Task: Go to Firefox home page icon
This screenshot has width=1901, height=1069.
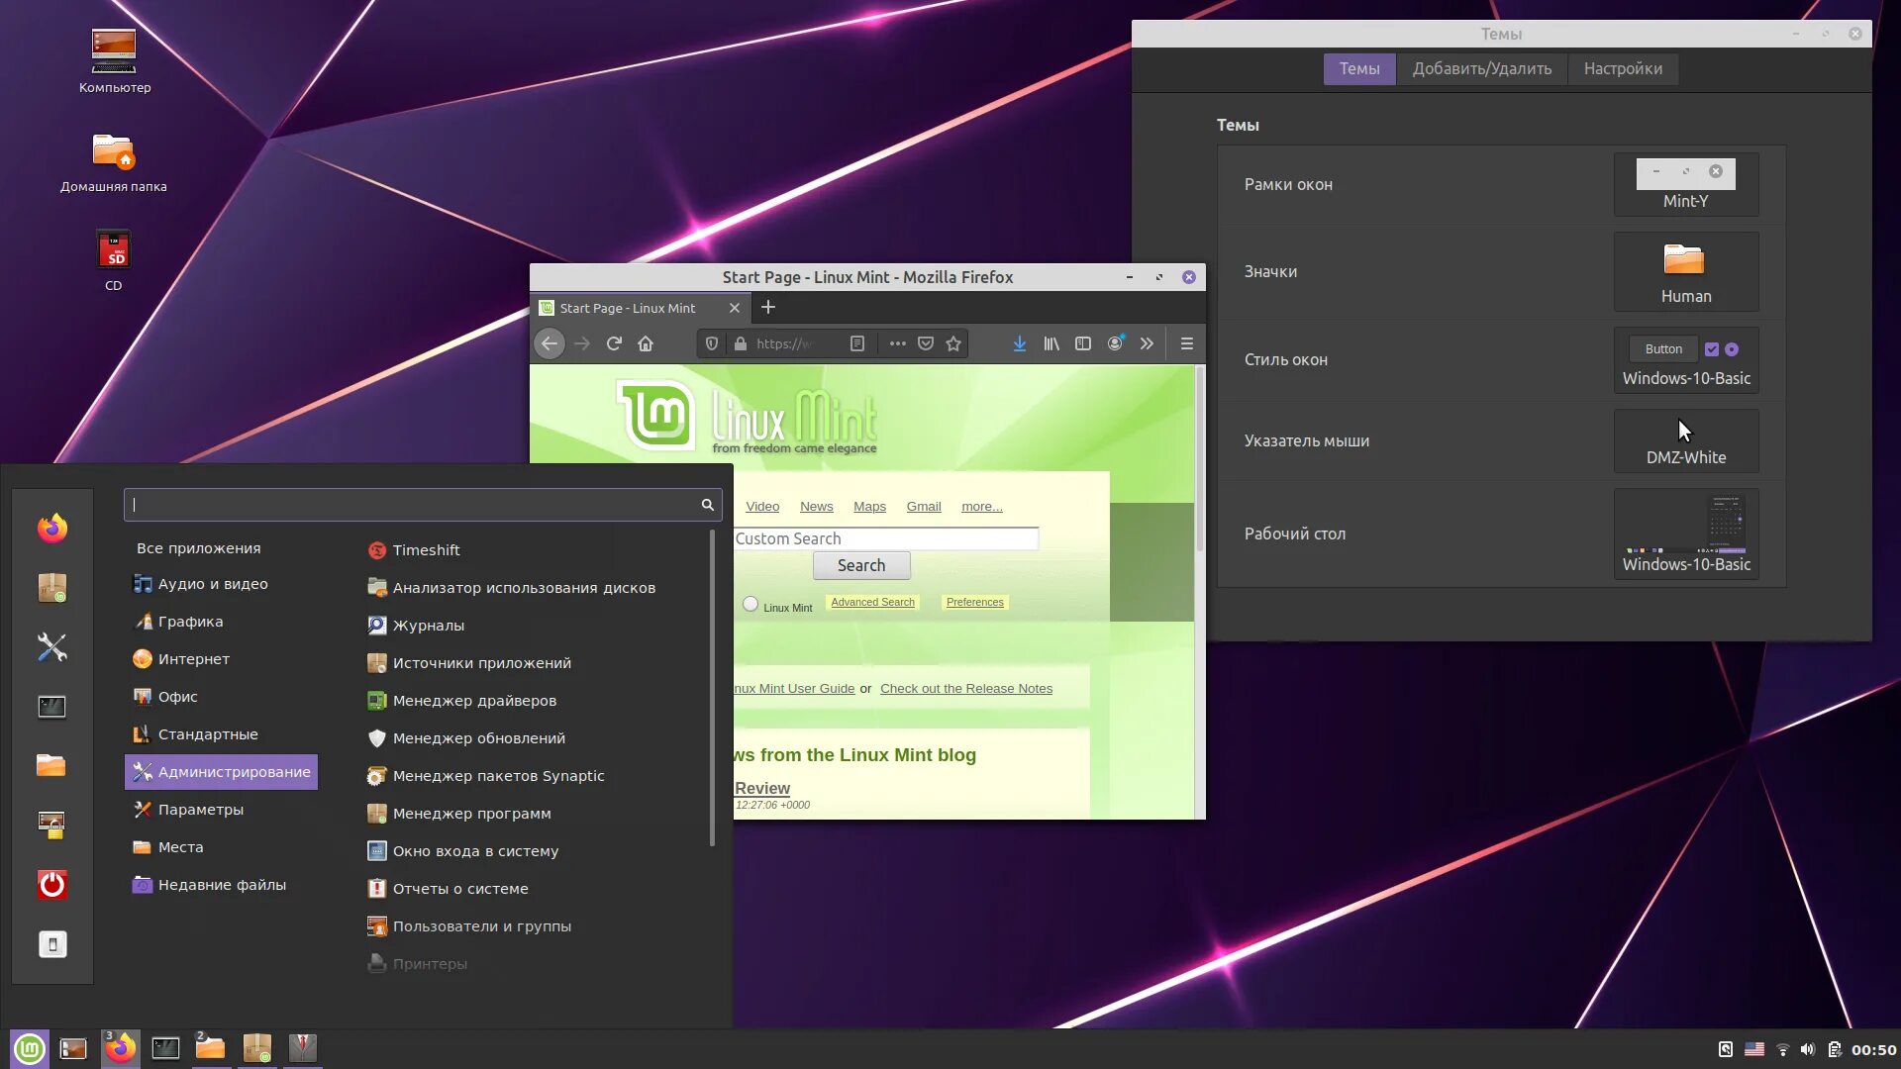Action: click(x=646, y=343)
